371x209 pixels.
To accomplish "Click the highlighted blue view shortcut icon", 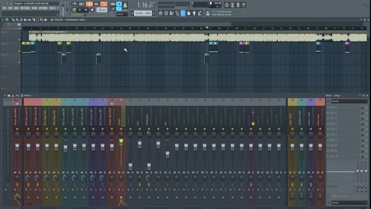I will point(183,13).
